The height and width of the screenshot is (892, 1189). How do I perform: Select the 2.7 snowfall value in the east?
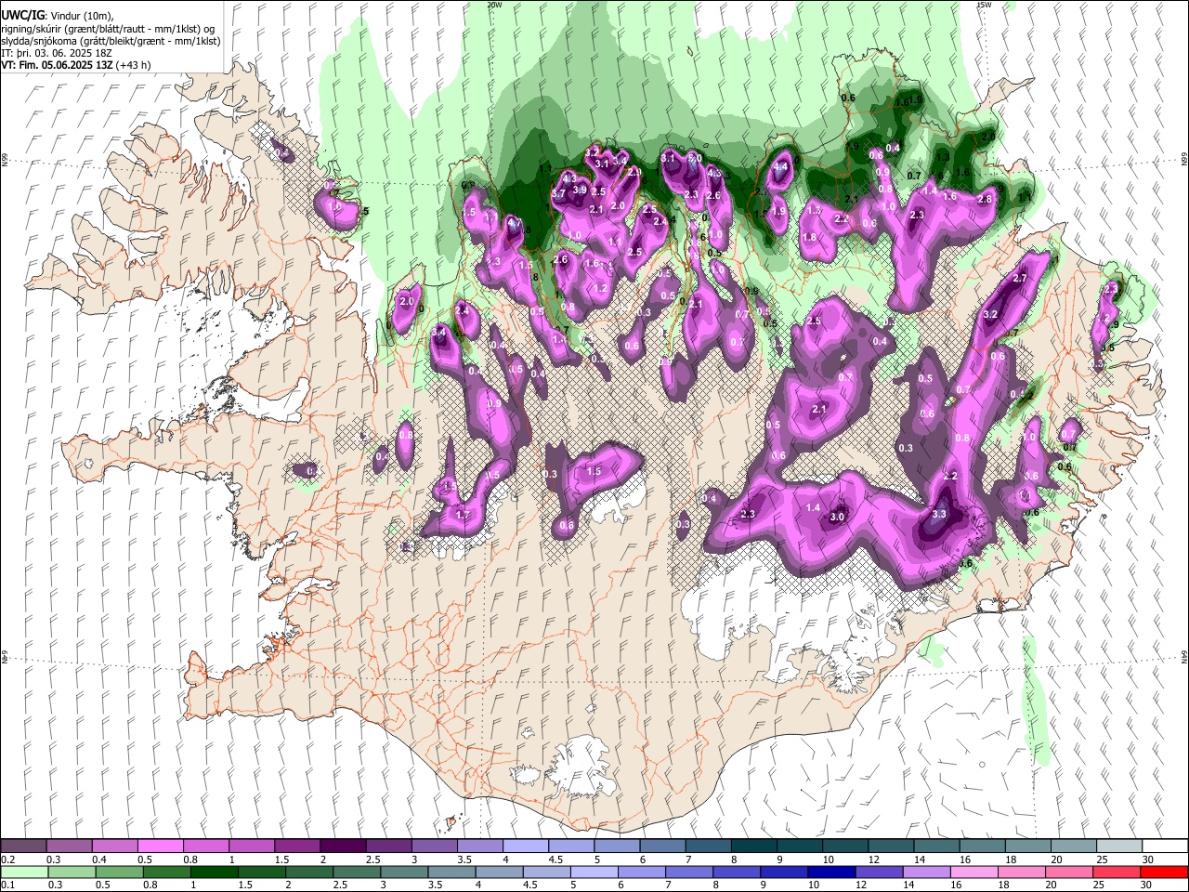click(1020, 278)
